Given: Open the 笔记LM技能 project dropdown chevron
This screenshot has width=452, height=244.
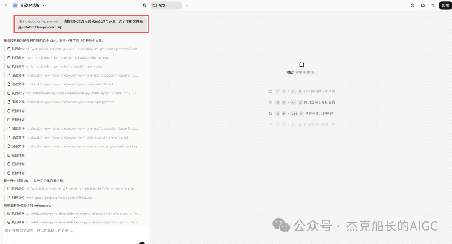Looking at the screenshot, I should pyautogui.click(x=43, y=5).
